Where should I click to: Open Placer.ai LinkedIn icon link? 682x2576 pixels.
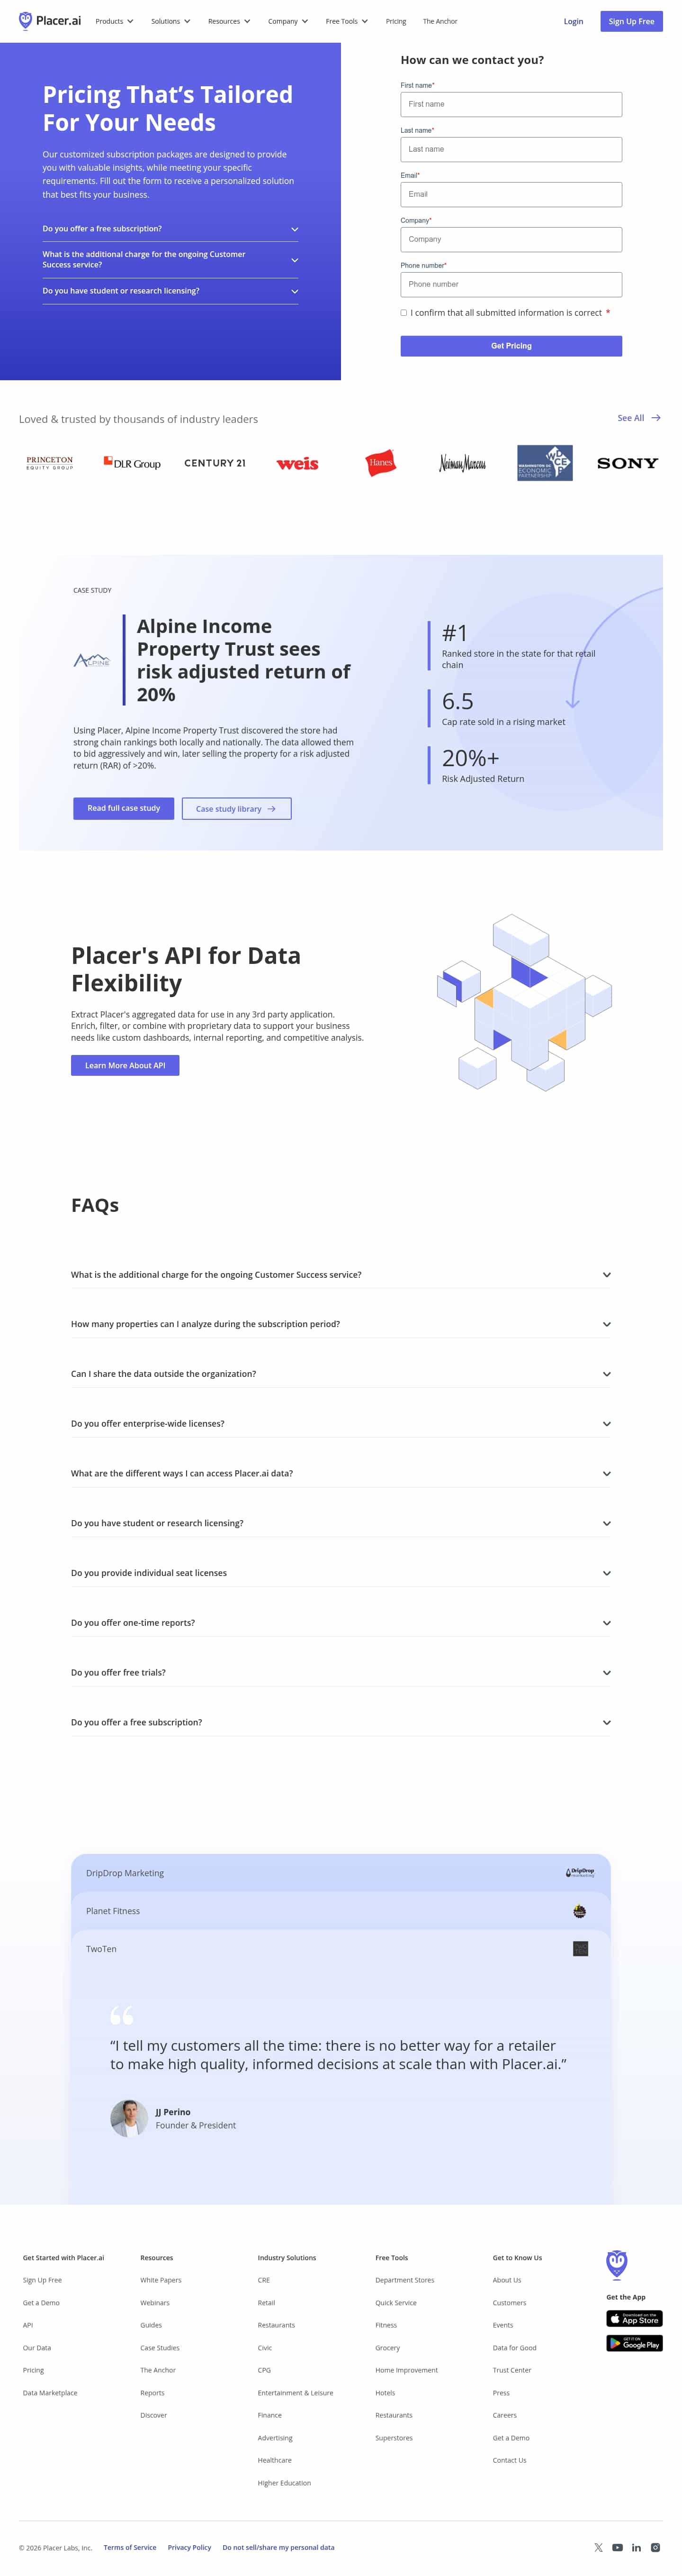[636, 2547]
